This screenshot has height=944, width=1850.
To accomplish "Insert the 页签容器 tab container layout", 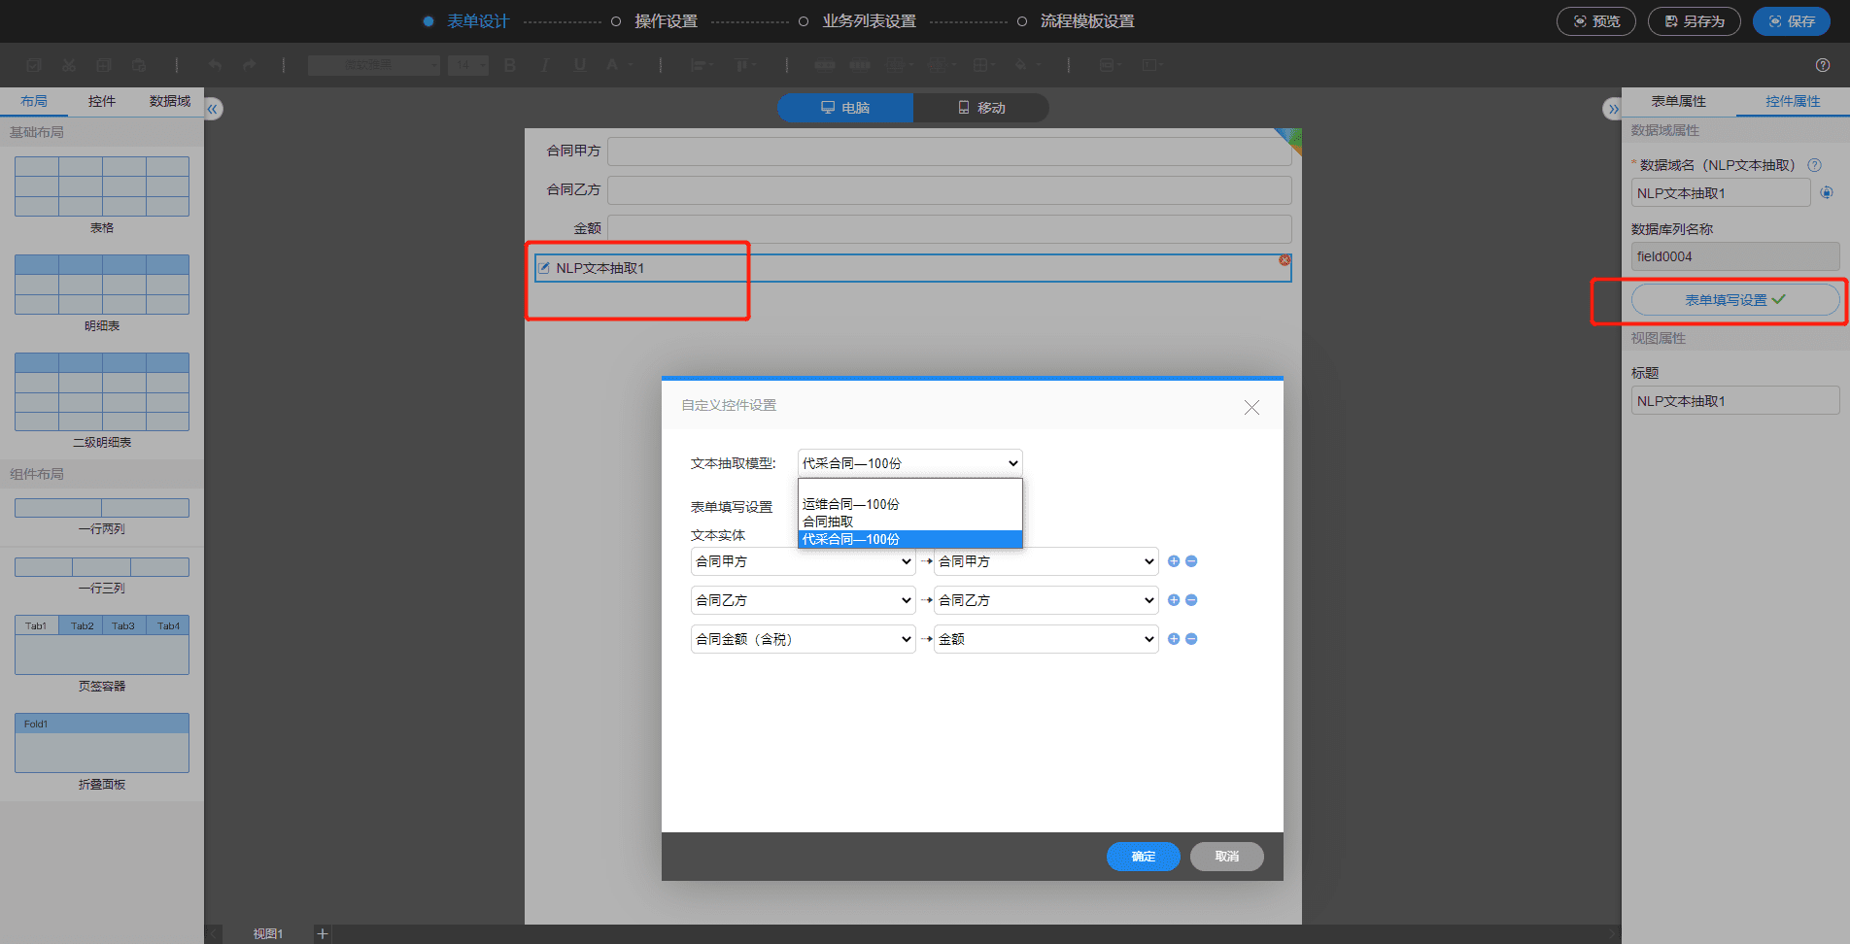I will 102,645.
